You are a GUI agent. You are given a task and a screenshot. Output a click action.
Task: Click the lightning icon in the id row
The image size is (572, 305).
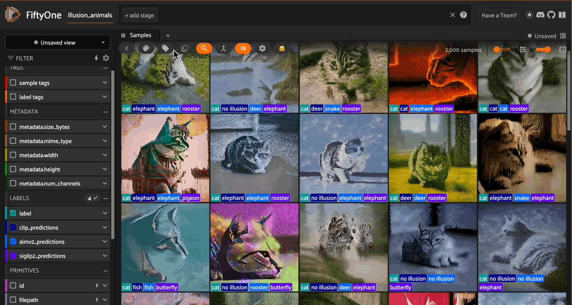tap(96, 286)
